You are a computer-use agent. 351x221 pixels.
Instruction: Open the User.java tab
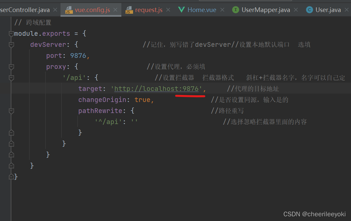coord(328,10)
